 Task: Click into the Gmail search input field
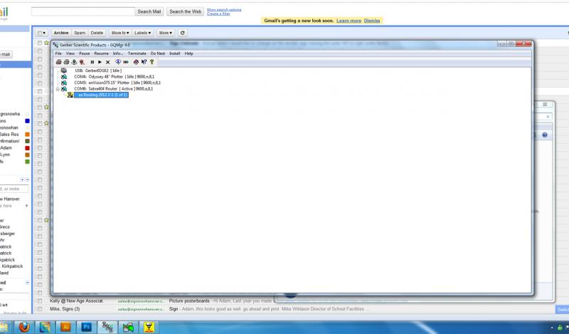click(83, 11)
